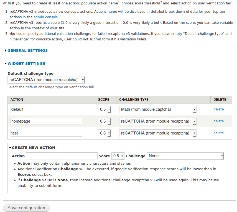This screenshot has width=237, height=212.
Task: Delete the test action
Action: pos(218,133)
